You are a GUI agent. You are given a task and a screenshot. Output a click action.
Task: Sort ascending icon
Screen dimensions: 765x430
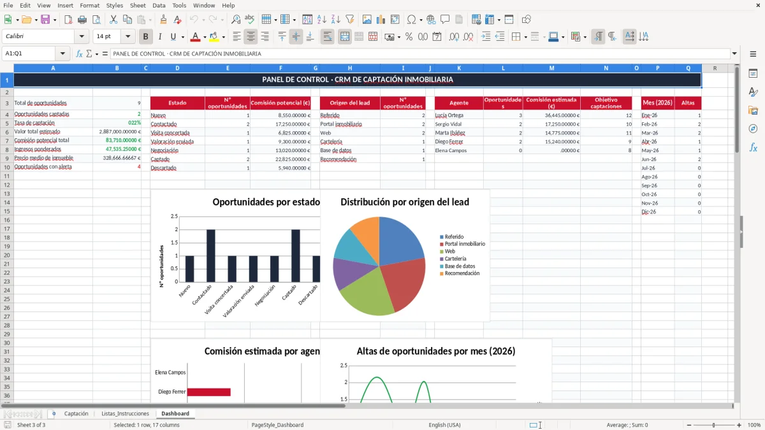coord(321,20)
